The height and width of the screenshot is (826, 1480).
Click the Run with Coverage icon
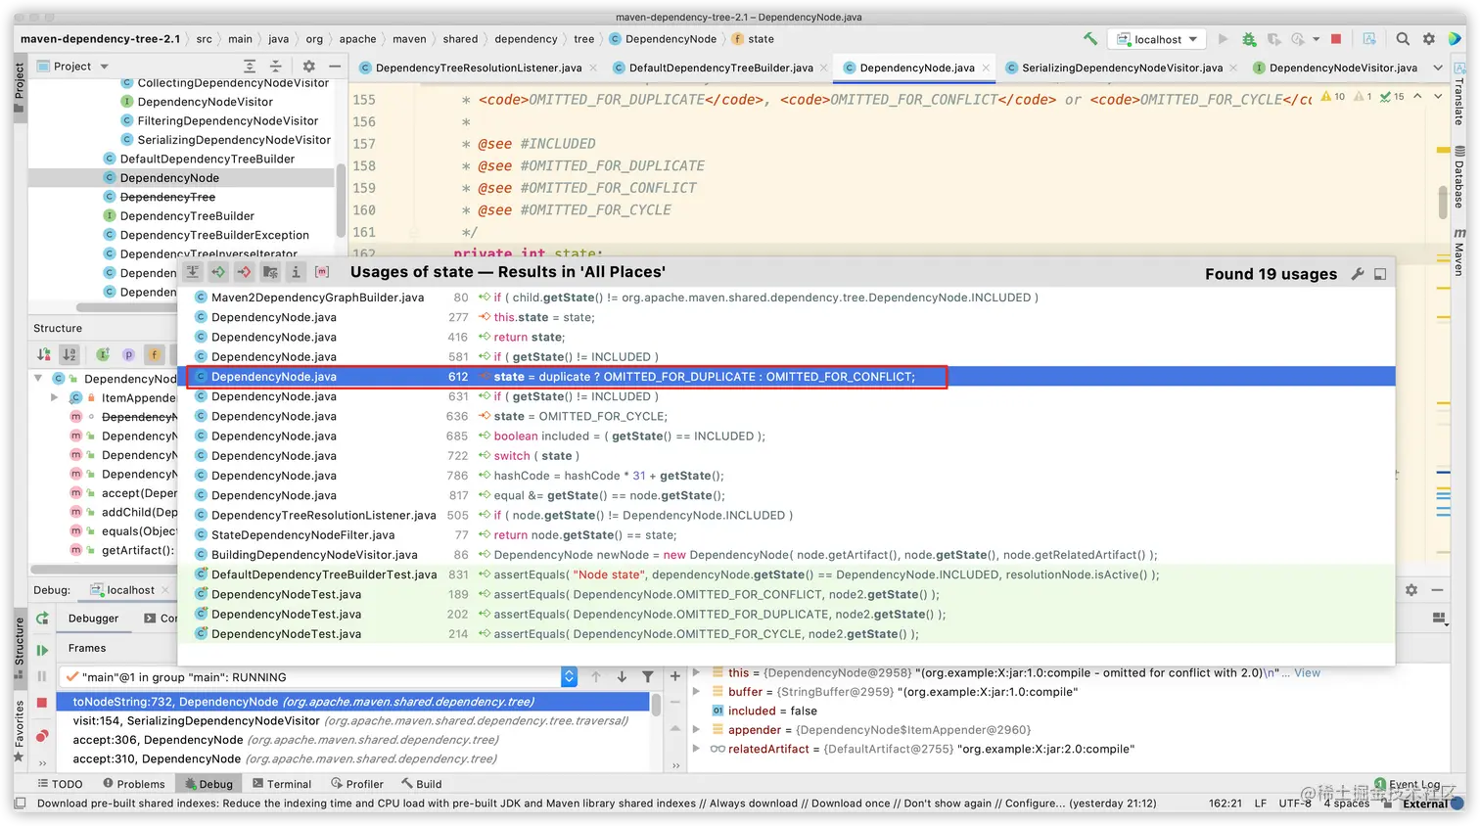[x=1273, y=39]
